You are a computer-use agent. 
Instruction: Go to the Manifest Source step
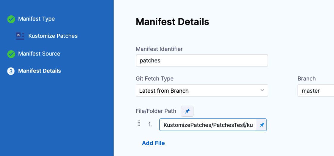[x=39, y=54]
